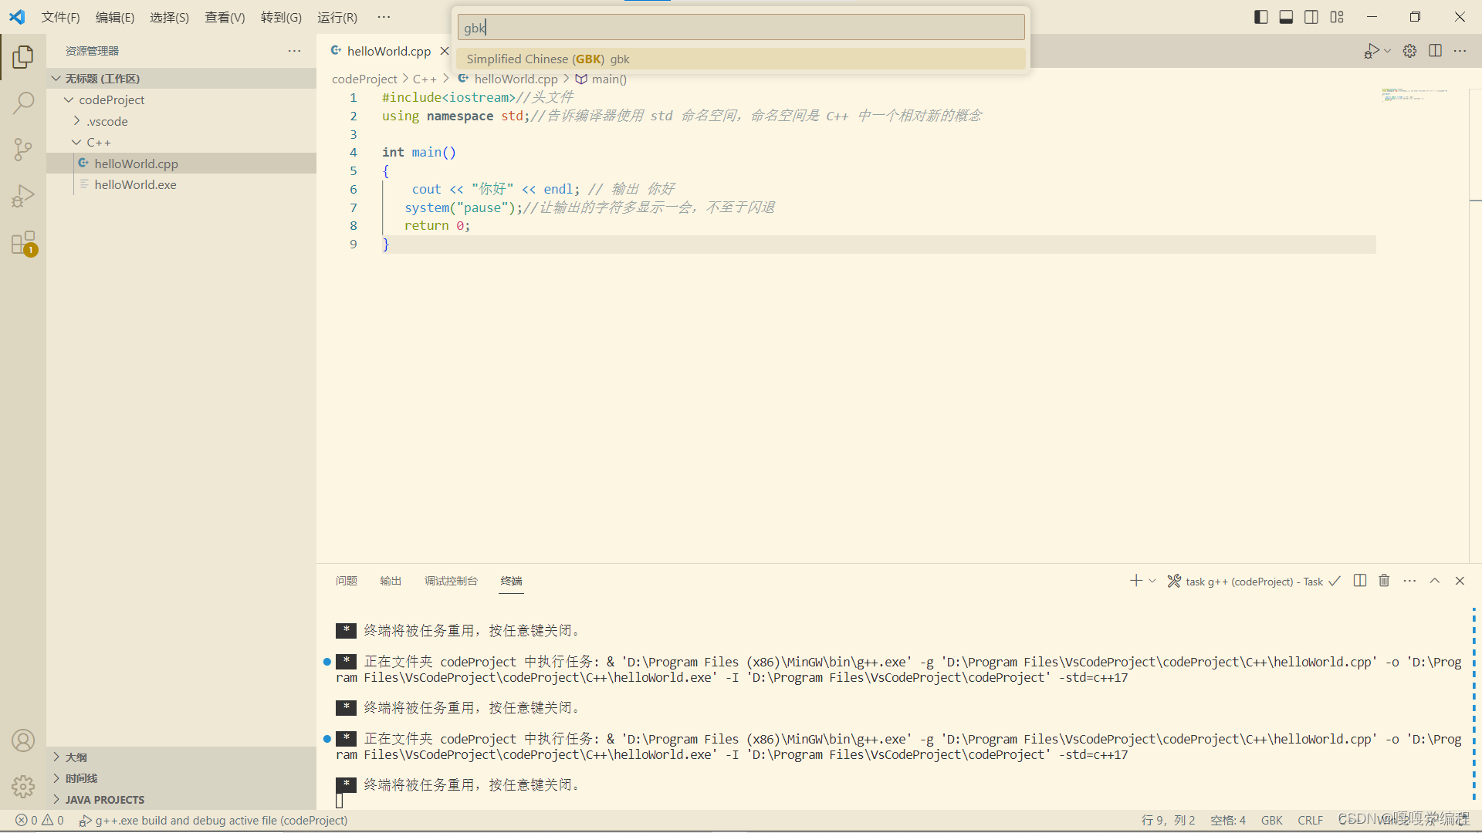Viewport: 1482px width, 833px height.
Task: Open Explorer panel more actions ellipsis
Action: coord(294,51)
